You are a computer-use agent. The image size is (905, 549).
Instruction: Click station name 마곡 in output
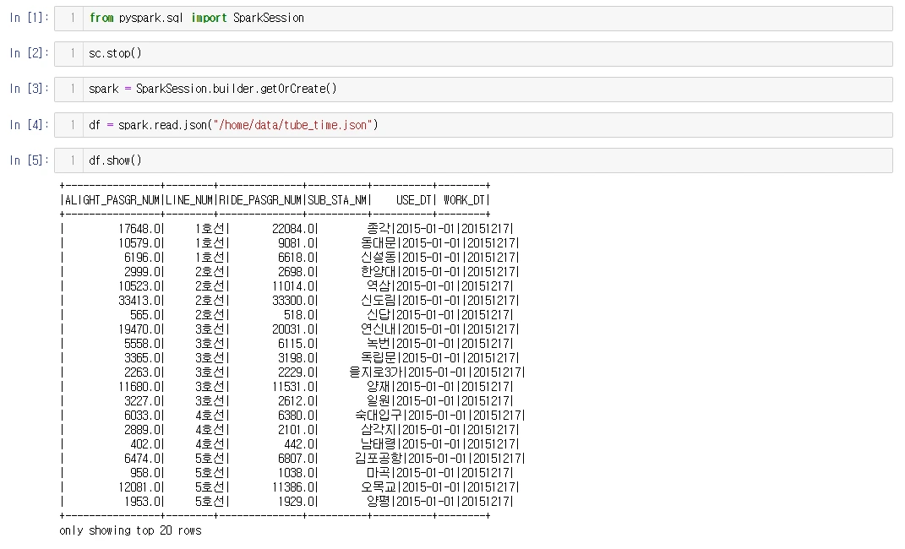point(379,473)
